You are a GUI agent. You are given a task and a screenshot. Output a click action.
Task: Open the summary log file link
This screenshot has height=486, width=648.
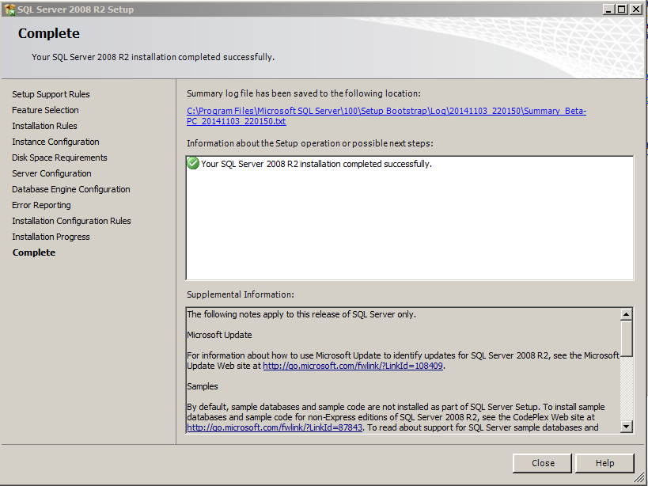click(386, 116)
